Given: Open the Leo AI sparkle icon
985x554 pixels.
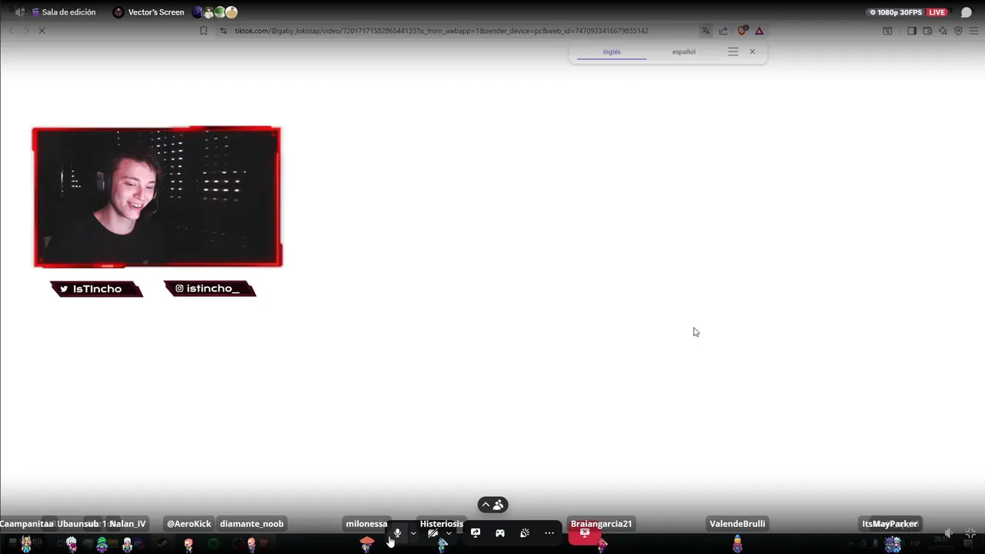Looking at the screenshot, I should click(943, 31).
